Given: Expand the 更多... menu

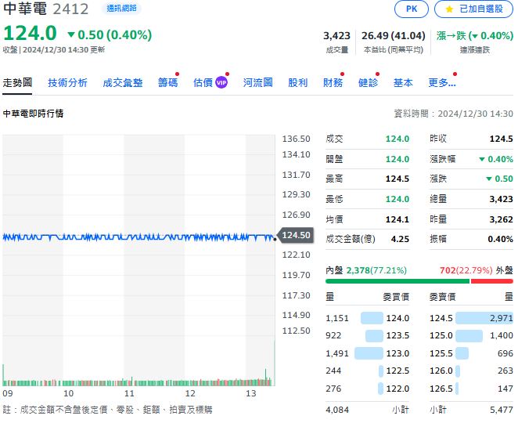Looking at the screenshot, I should click(x=442, y=83).
